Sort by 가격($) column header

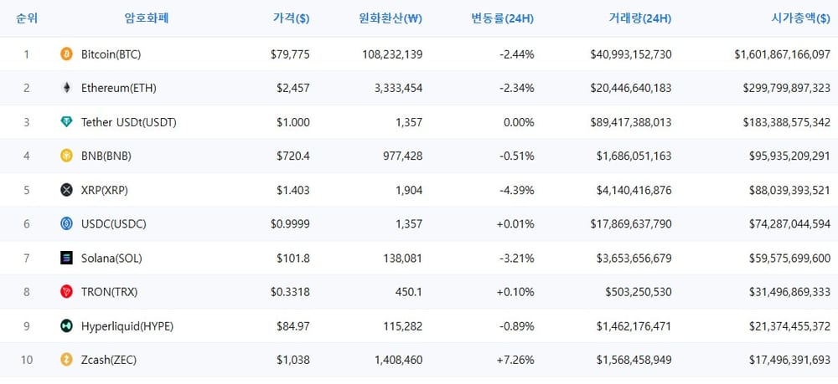click(x=292, y=18)
